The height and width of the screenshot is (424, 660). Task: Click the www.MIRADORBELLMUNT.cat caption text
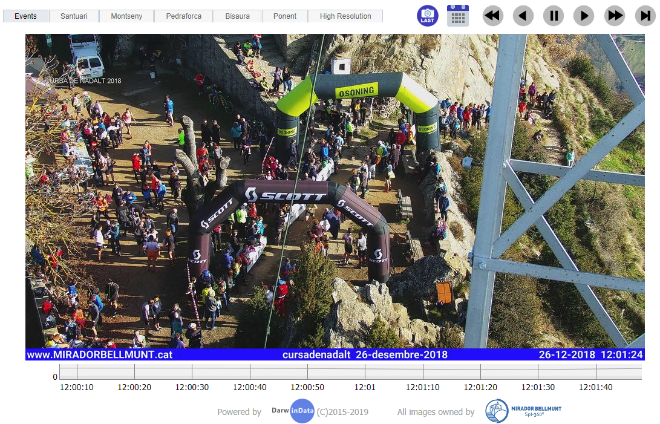(x=100, y=354)
